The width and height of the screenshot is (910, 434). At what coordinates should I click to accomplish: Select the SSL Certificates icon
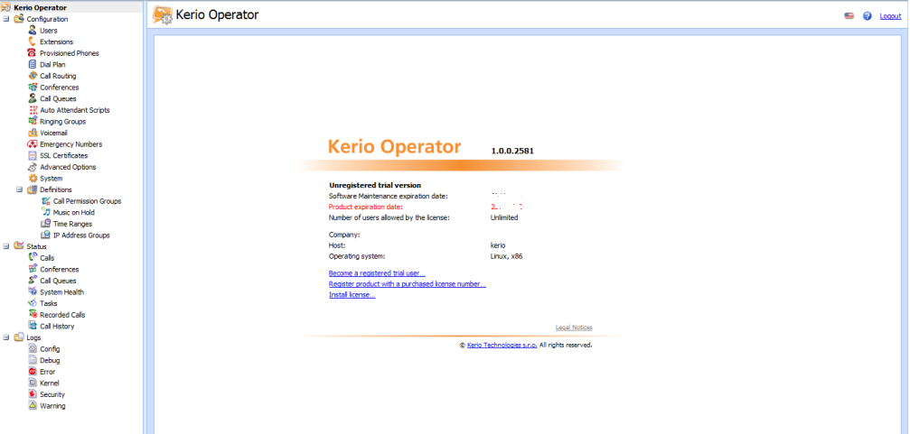point(33,155)
